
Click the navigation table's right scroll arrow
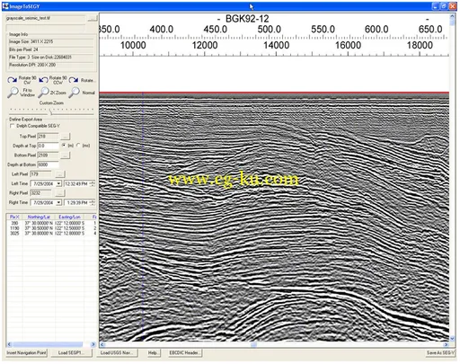[x=93, y=344]
